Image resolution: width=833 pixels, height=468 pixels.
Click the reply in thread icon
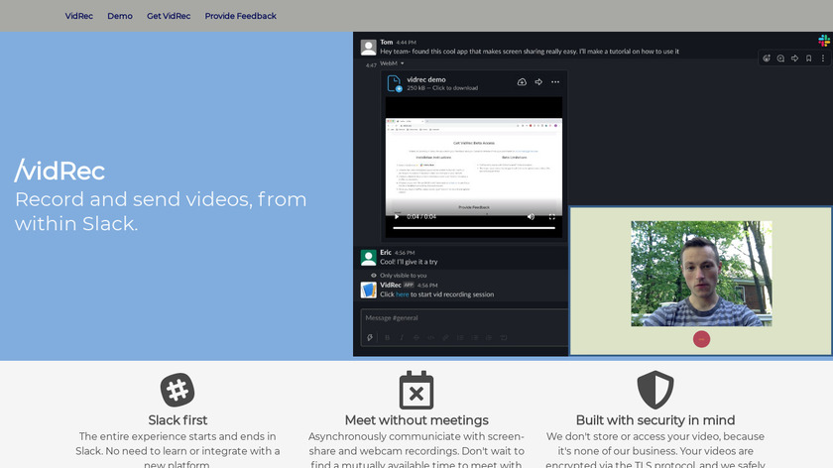[x=780, y=58]
